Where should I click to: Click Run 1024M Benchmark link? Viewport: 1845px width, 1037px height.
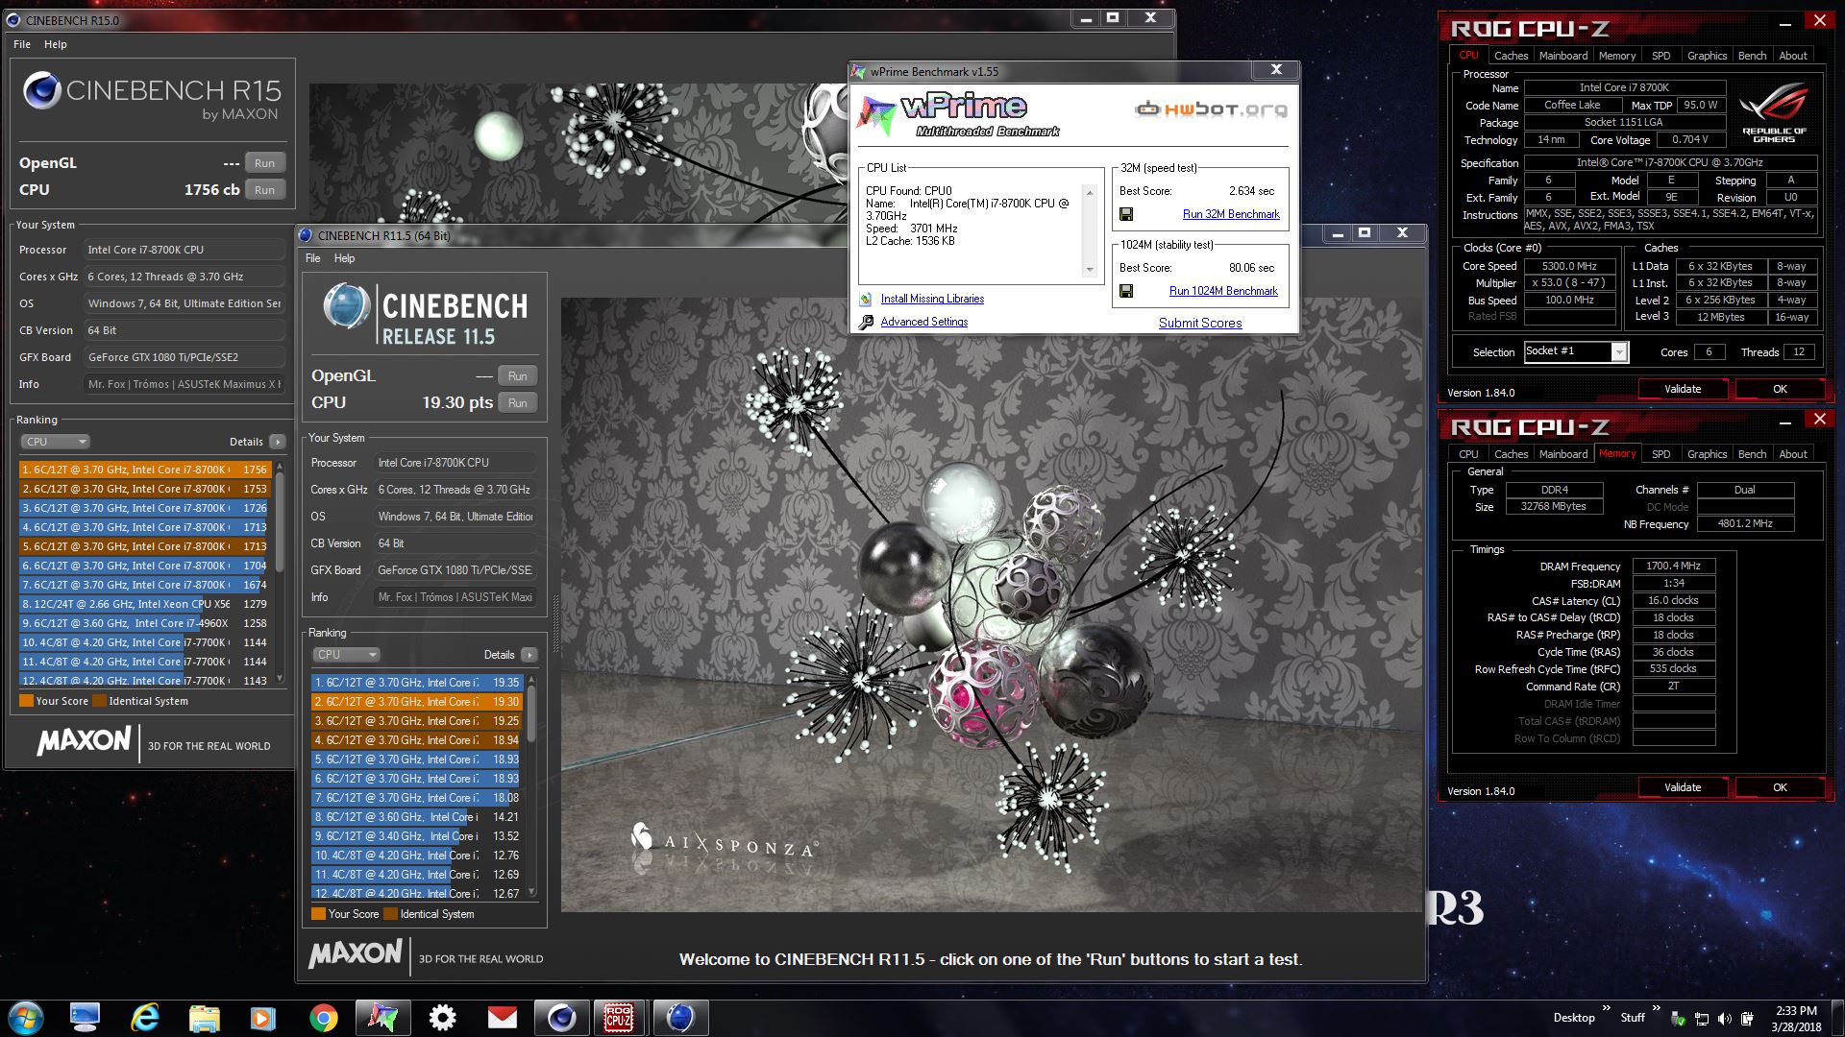pyautogui.click(x=1223, y=291)
